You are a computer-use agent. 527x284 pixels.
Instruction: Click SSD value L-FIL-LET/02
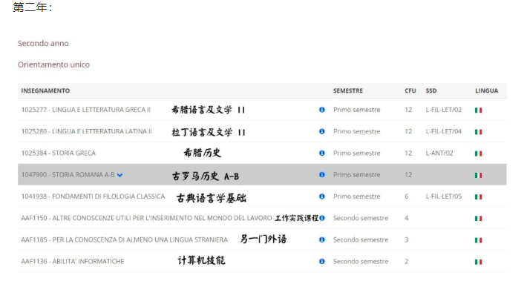pyautogui.click(x=444, y=110)
